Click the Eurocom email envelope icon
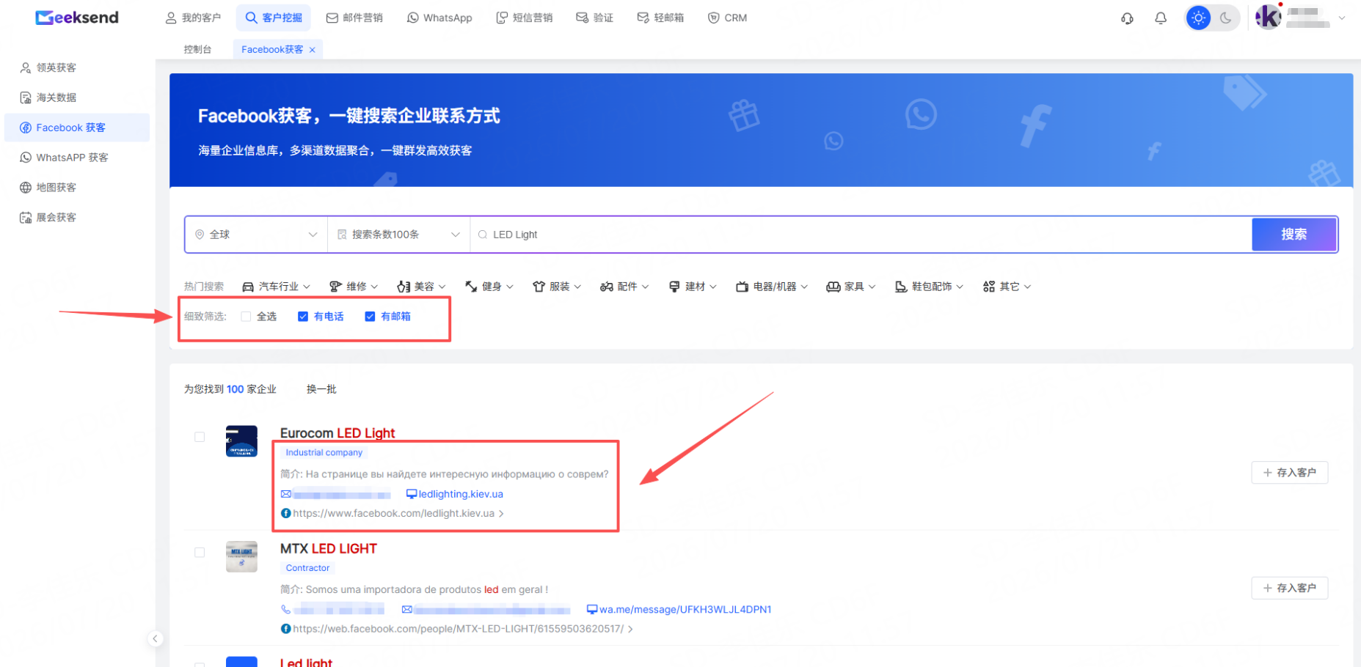This screenshot has height=667, width=1361. coord(286,494)
